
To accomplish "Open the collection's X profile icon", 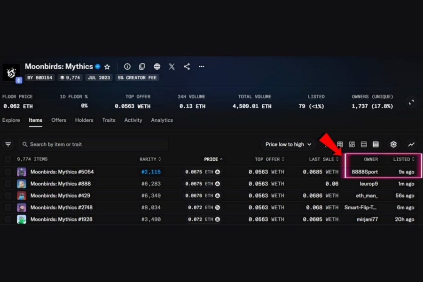I will [172, 66].
